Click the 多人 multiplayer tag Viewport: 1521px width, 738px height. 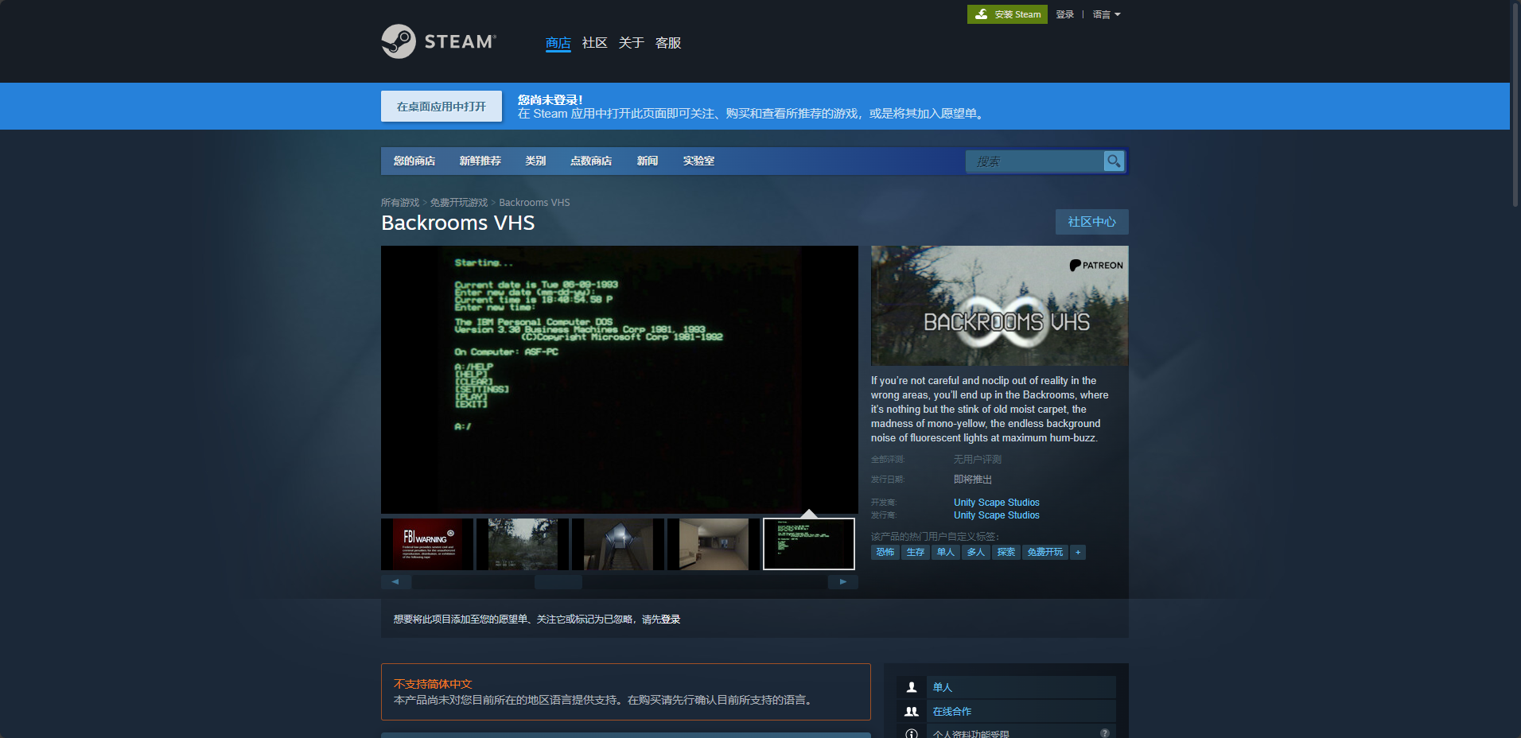pyautogui.click(x=976, y=552)
